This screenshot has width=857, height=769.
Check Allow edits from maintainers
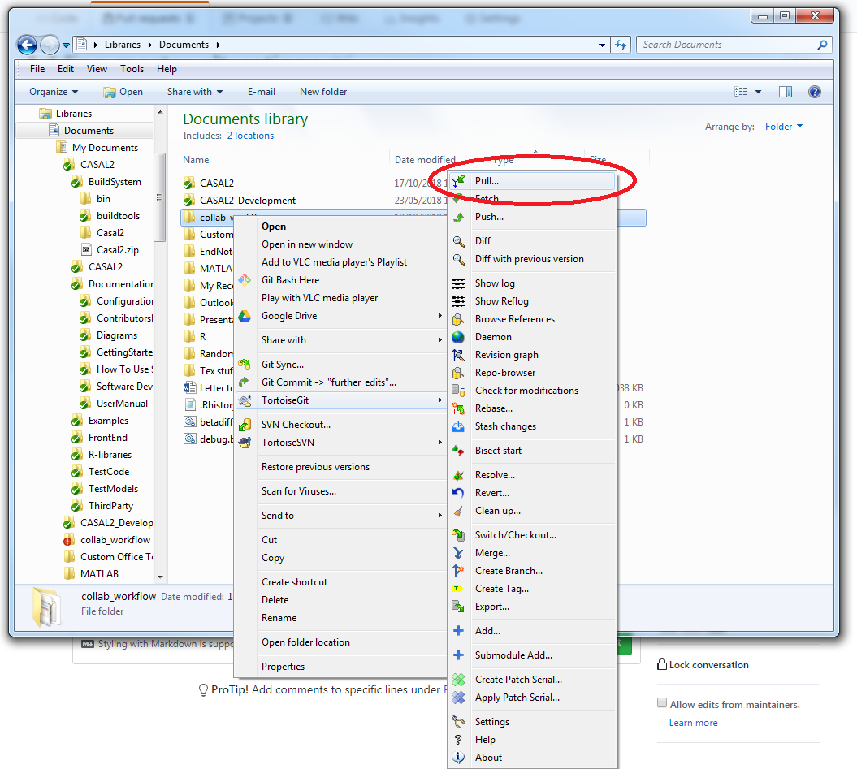[662, 703]
